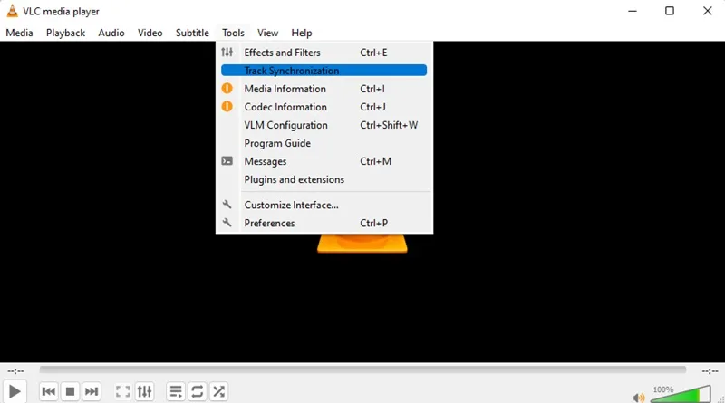Toggle loop mode button
The height and width of the screenshot is (403, 725).
tap(197, 391)
